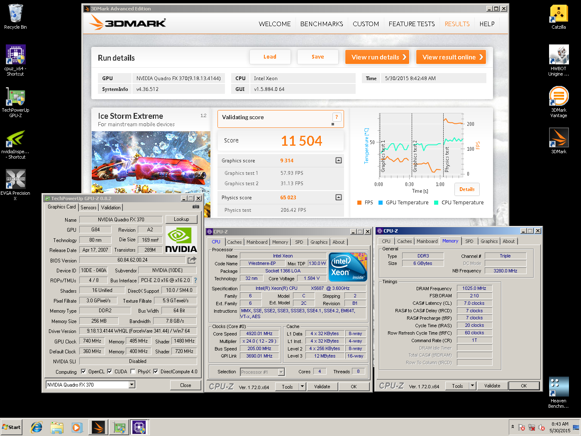581x436 pixels.
Task: Switch to 3DMark taskbar button
Action: (x=98, y=427)
